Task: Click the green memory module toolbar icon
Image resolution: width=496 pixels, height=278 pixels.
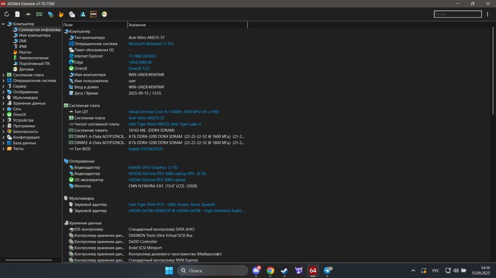Action: click(39, 14)
